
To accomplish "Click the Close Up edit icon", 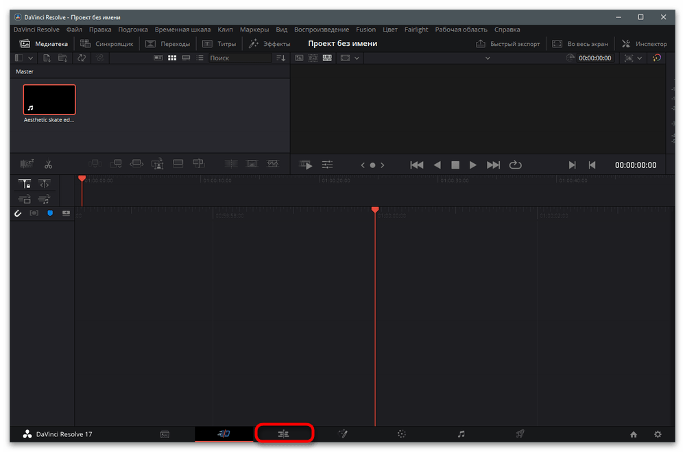I will 157,164.
